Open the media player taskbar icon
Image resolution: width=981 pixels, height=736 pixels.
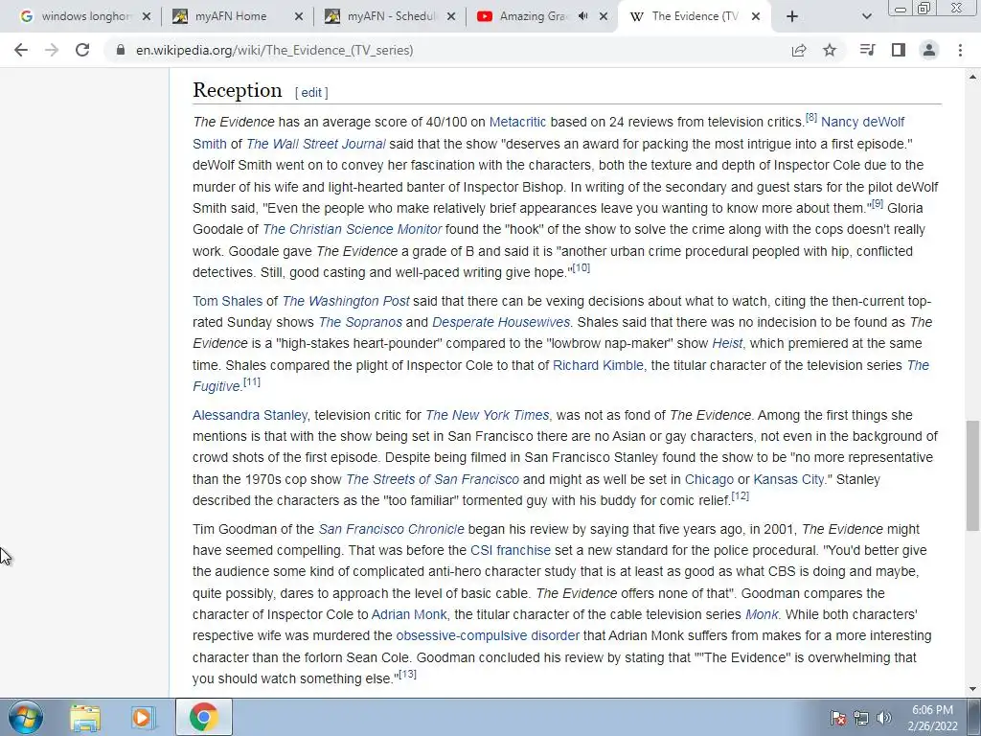[x=143, y=717]
